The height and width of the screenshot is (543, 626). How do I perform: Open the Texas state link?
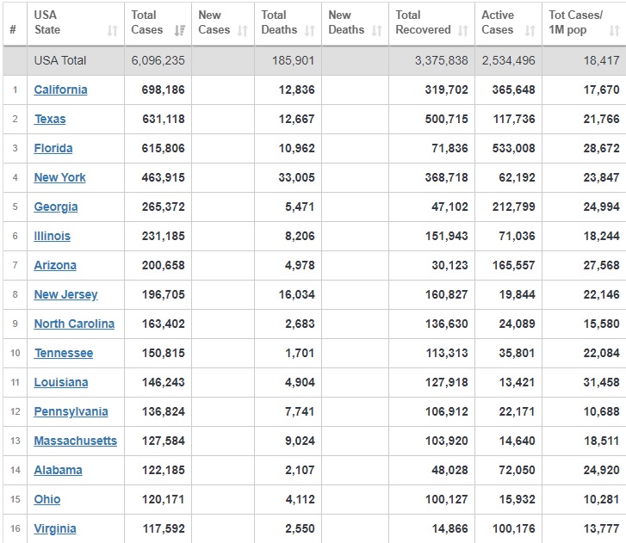pos(50,119)
